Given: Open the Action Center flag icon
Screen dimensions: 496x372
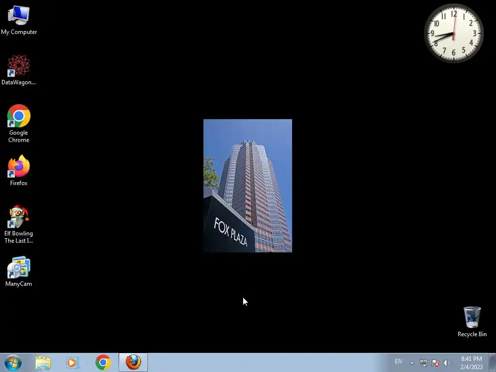Looking at the screenshot, I should point(435,363).
